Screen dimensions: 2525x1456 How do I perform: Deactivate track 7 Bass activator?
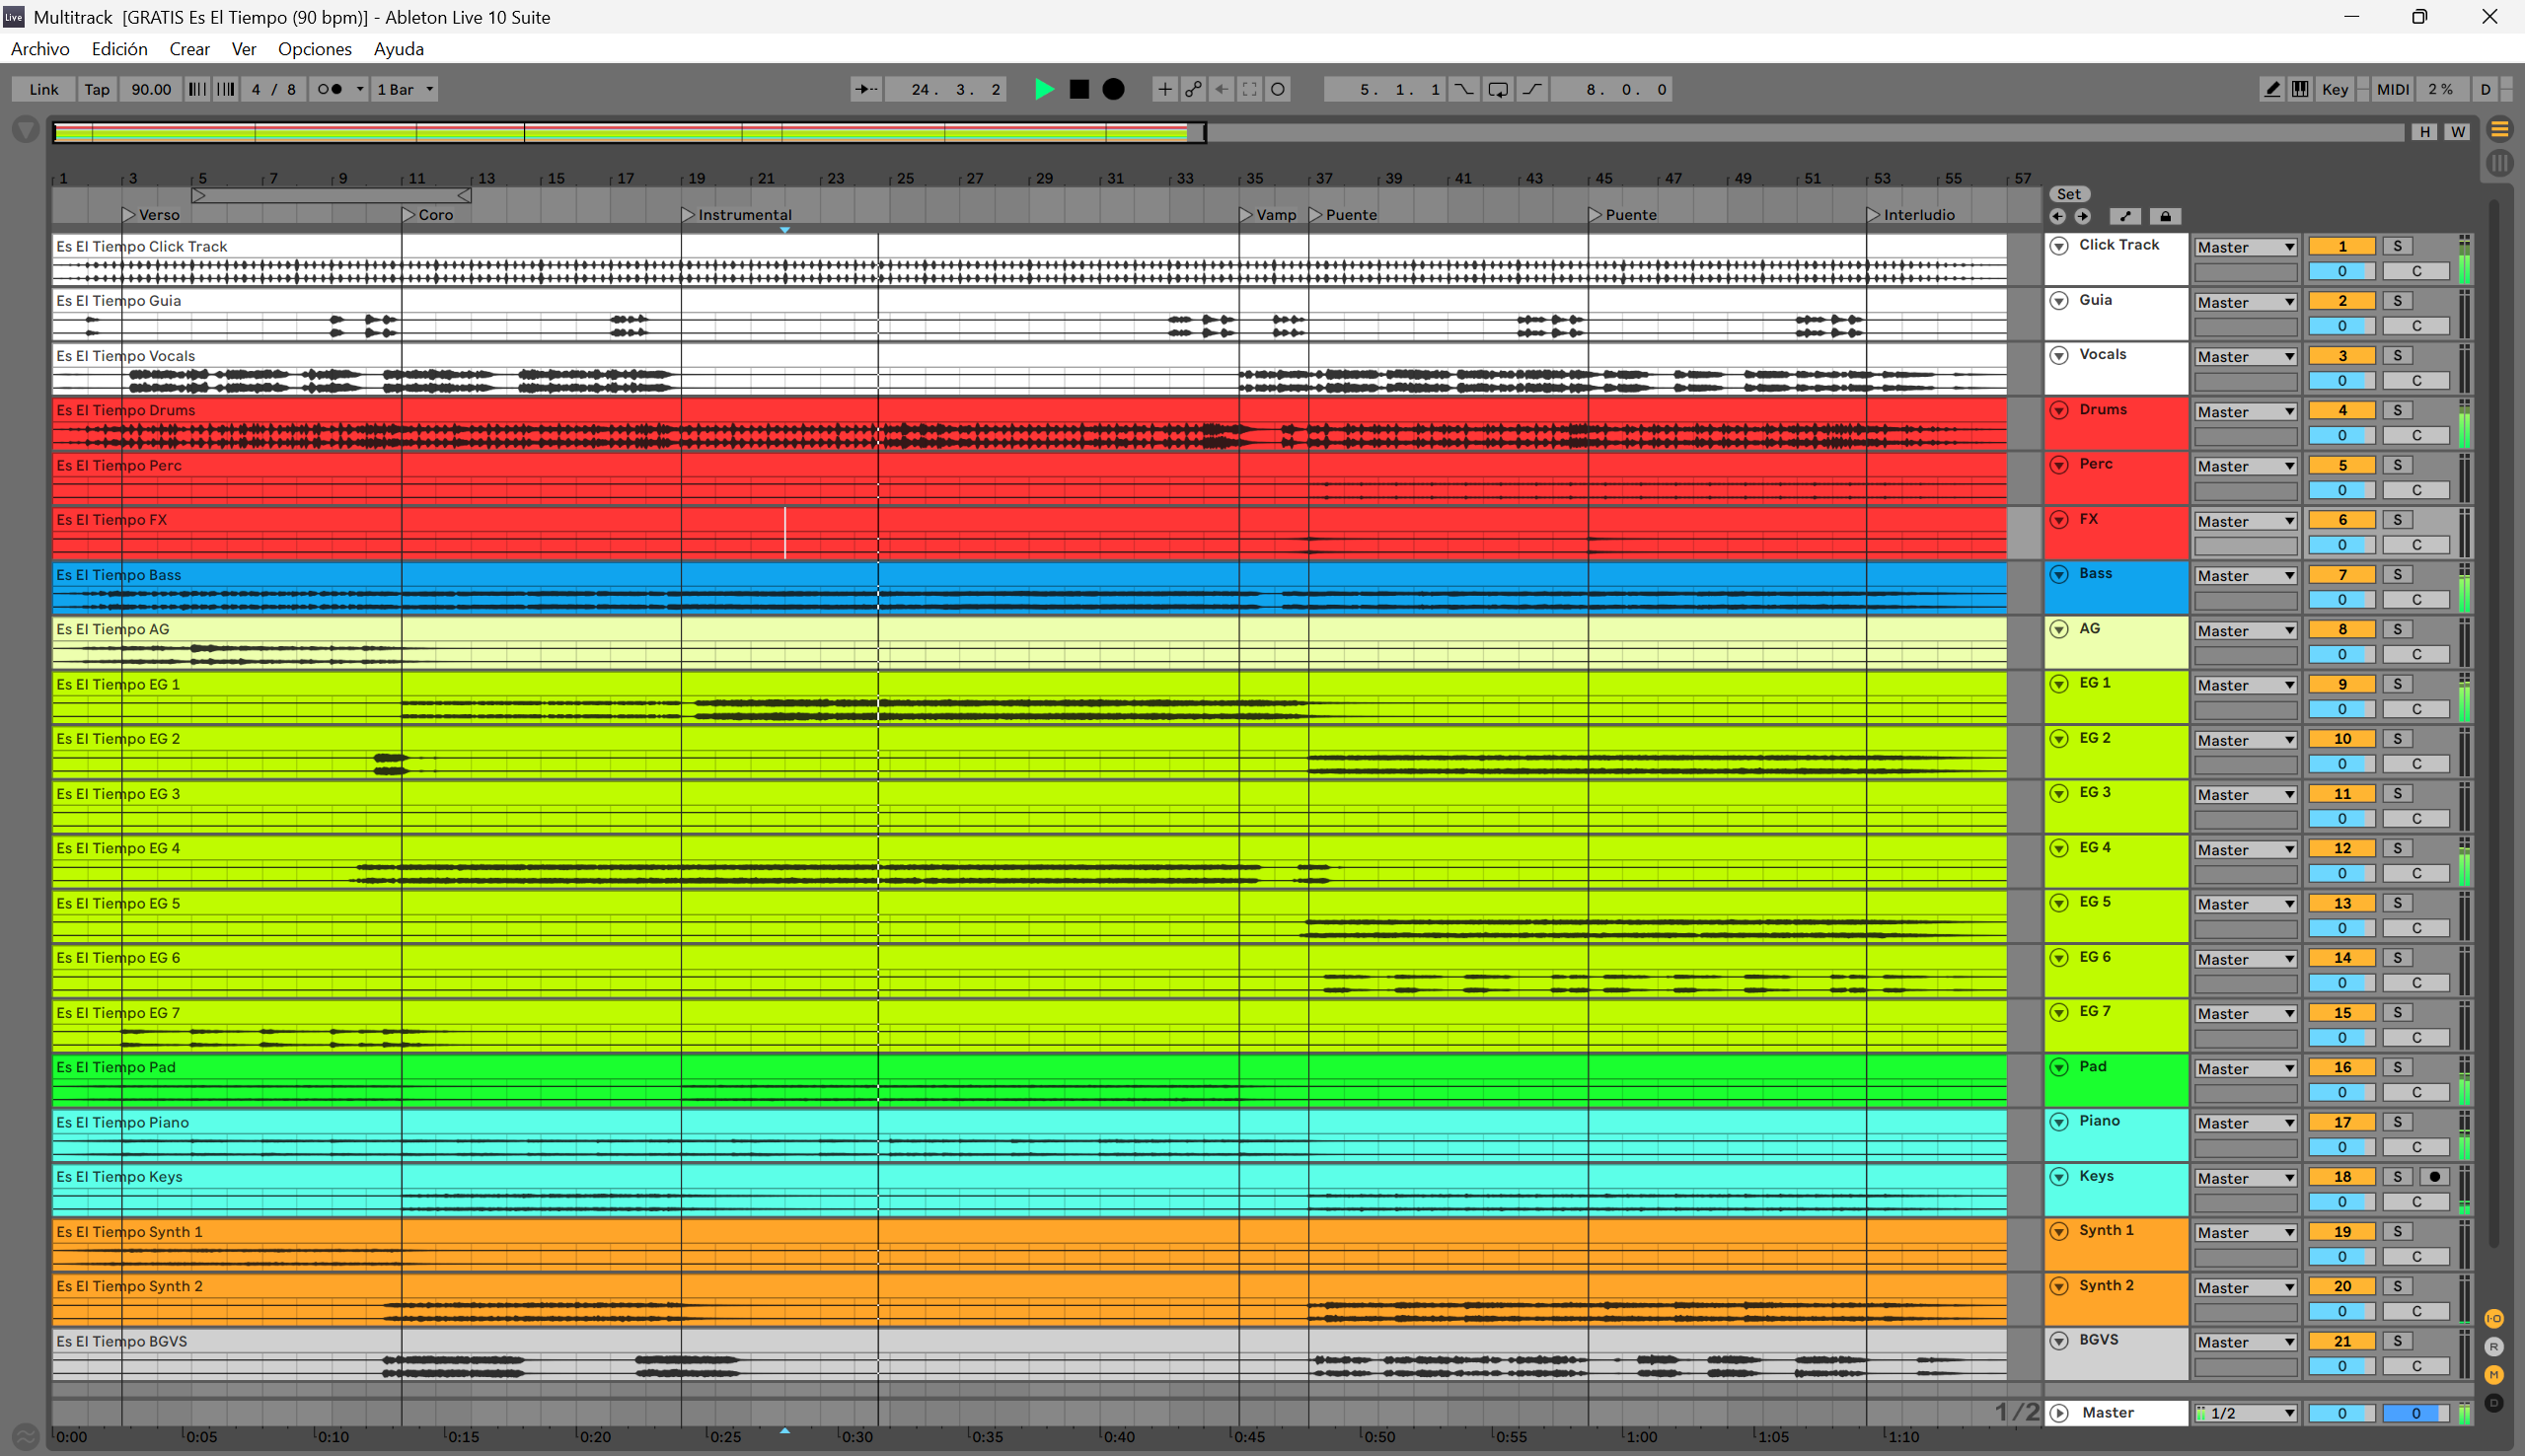[x=2341, y=575]
